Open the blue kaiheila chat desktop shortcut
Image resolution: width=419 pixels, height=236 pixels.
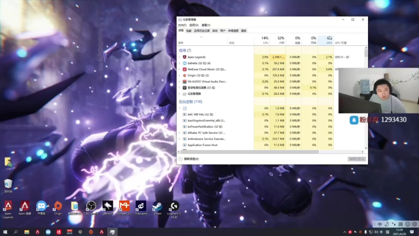pos(41,208)
